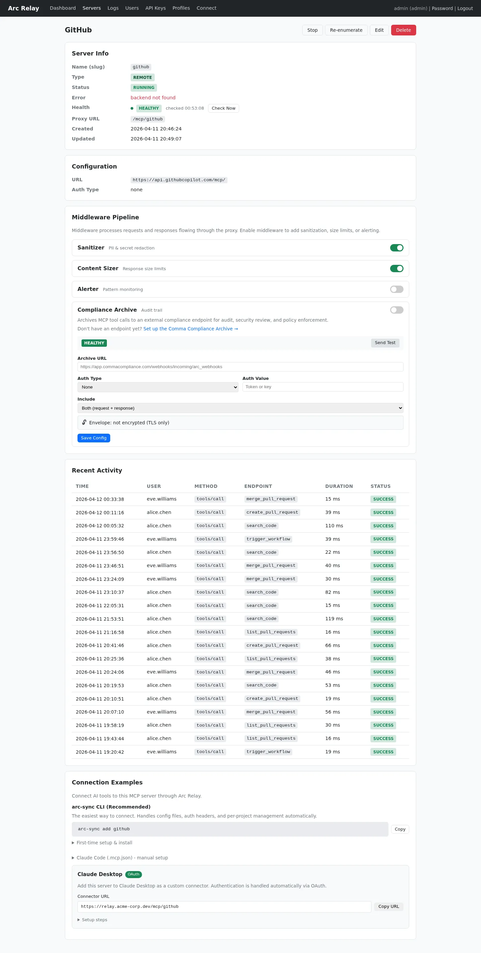
Task: Expand the Setup steps disclosure
Action: [92, 920]
